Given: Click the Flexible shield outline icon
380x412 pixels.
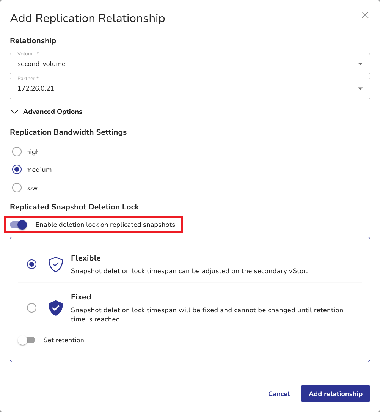Looking at the screenshot, I should [x=56, y=264].
